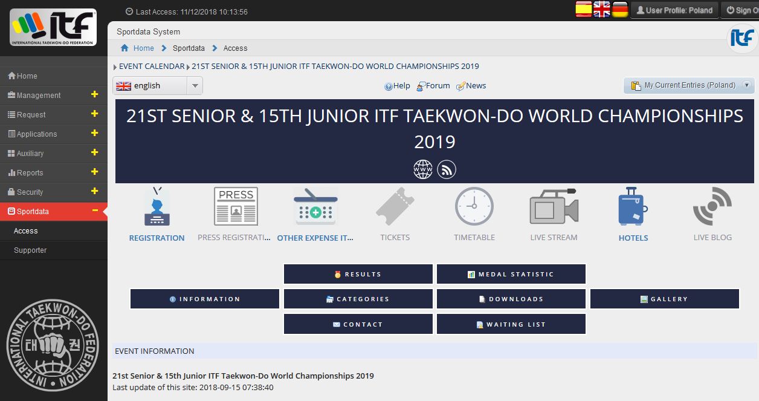Go to Home in the sidebar
This screenshot has height=401, width=759.
pos(54,76)
